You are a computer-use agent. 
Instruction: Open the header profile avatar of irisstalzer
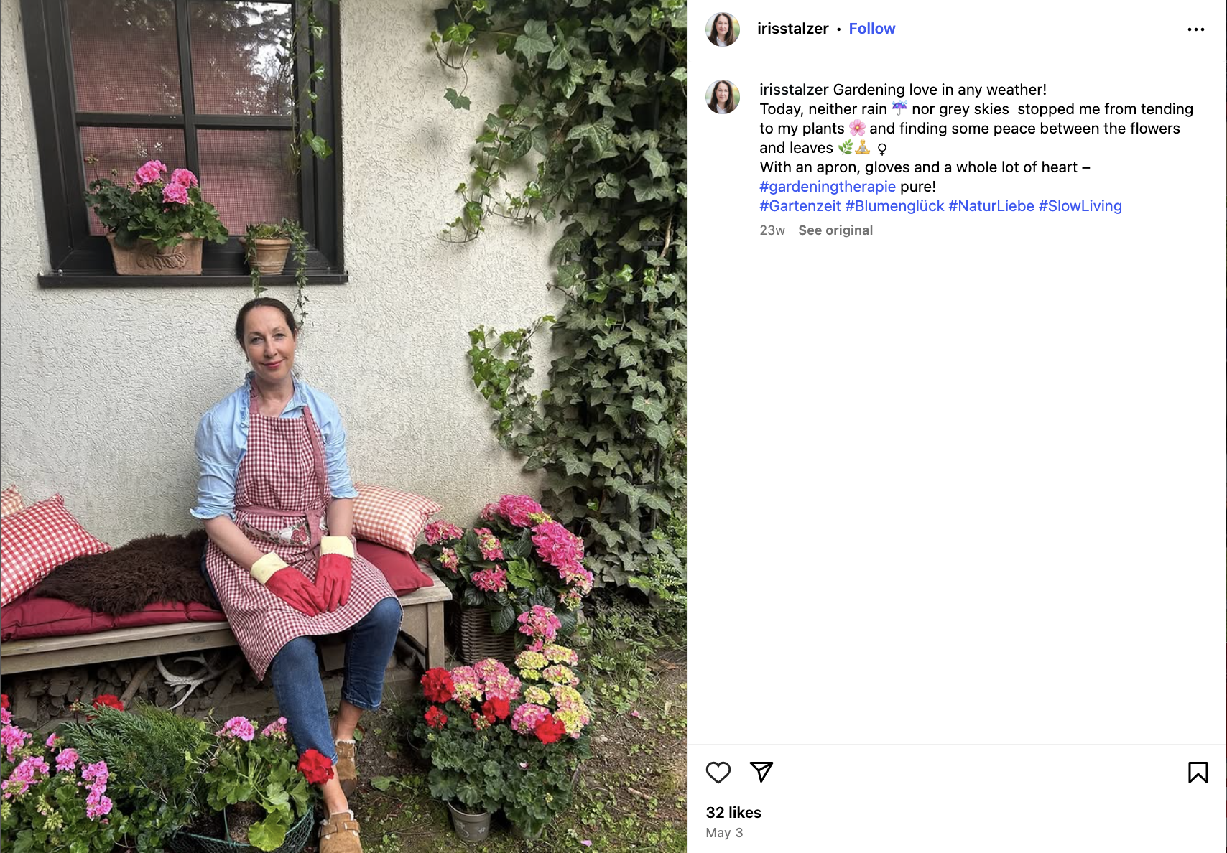point(723,29)
